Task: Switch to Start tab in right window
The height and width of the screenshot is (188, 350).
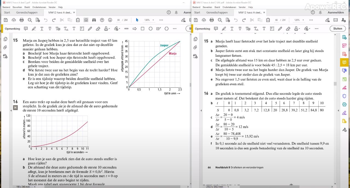Action: point(197,12)
